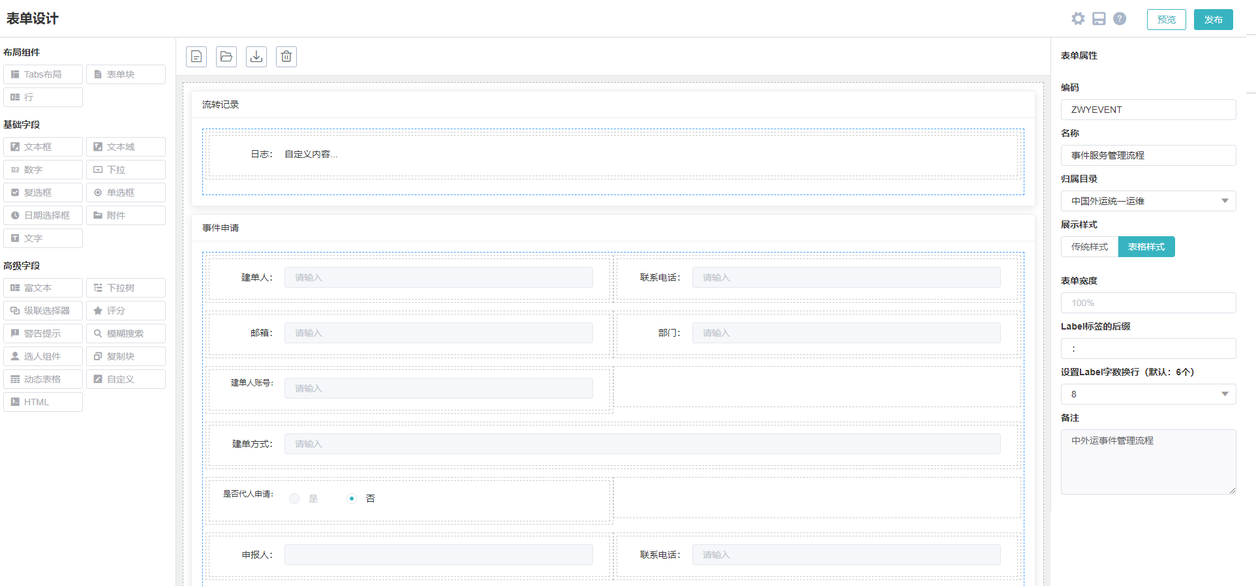Click the download import toolbar icon
The height and width of the screenshot is (586, 1256).
pyautogui.click(x=256, y=57)
